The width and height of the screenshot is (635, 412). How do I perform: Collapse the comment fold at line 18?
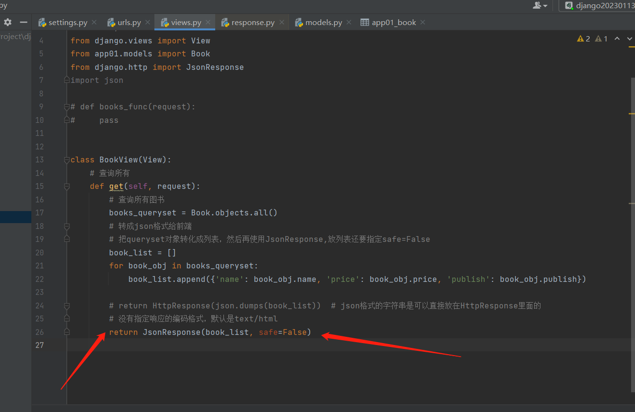coord(67,226)
